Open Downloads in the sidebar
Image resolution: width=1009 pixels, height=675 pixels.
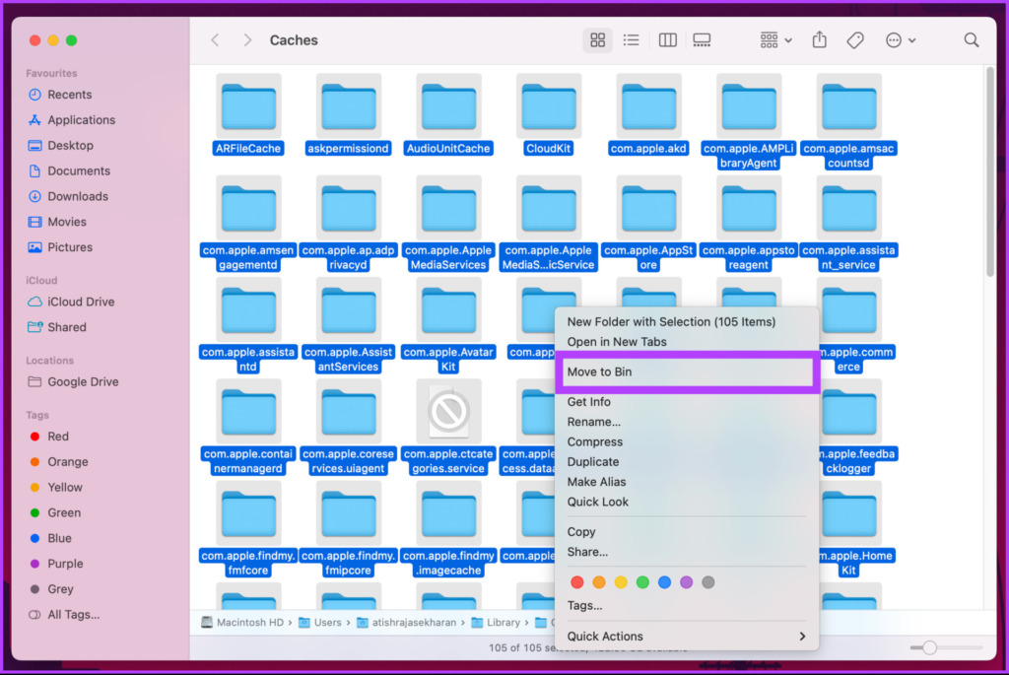pyautogui.click(x=77, y=196)
